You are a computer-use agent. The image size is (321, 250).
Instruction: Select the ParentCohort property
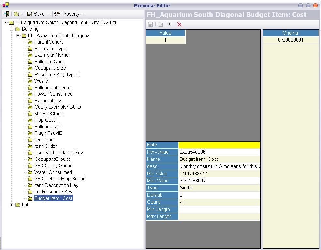[48, 42]
